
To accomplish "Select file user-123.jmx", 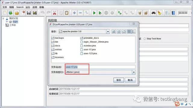I will pyautogui.click(x=89, y=53).
